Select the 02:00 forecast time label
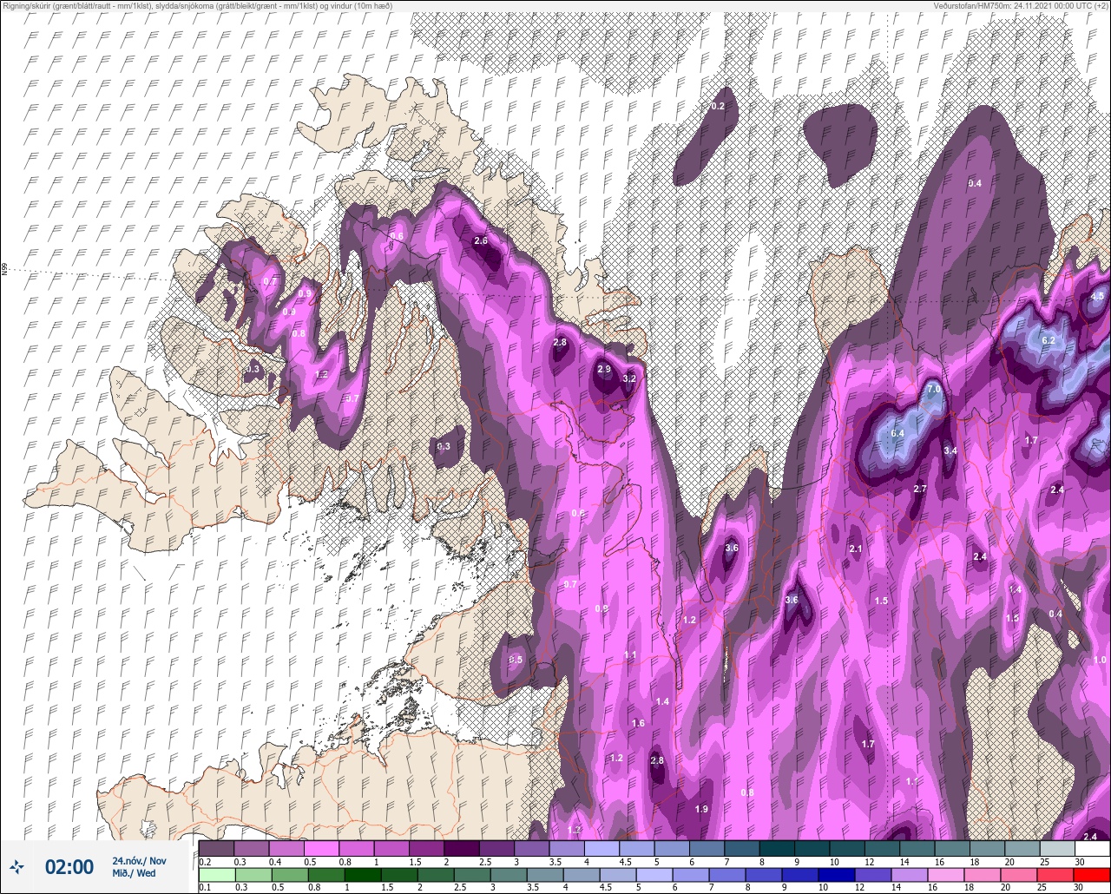 [69, 867]
